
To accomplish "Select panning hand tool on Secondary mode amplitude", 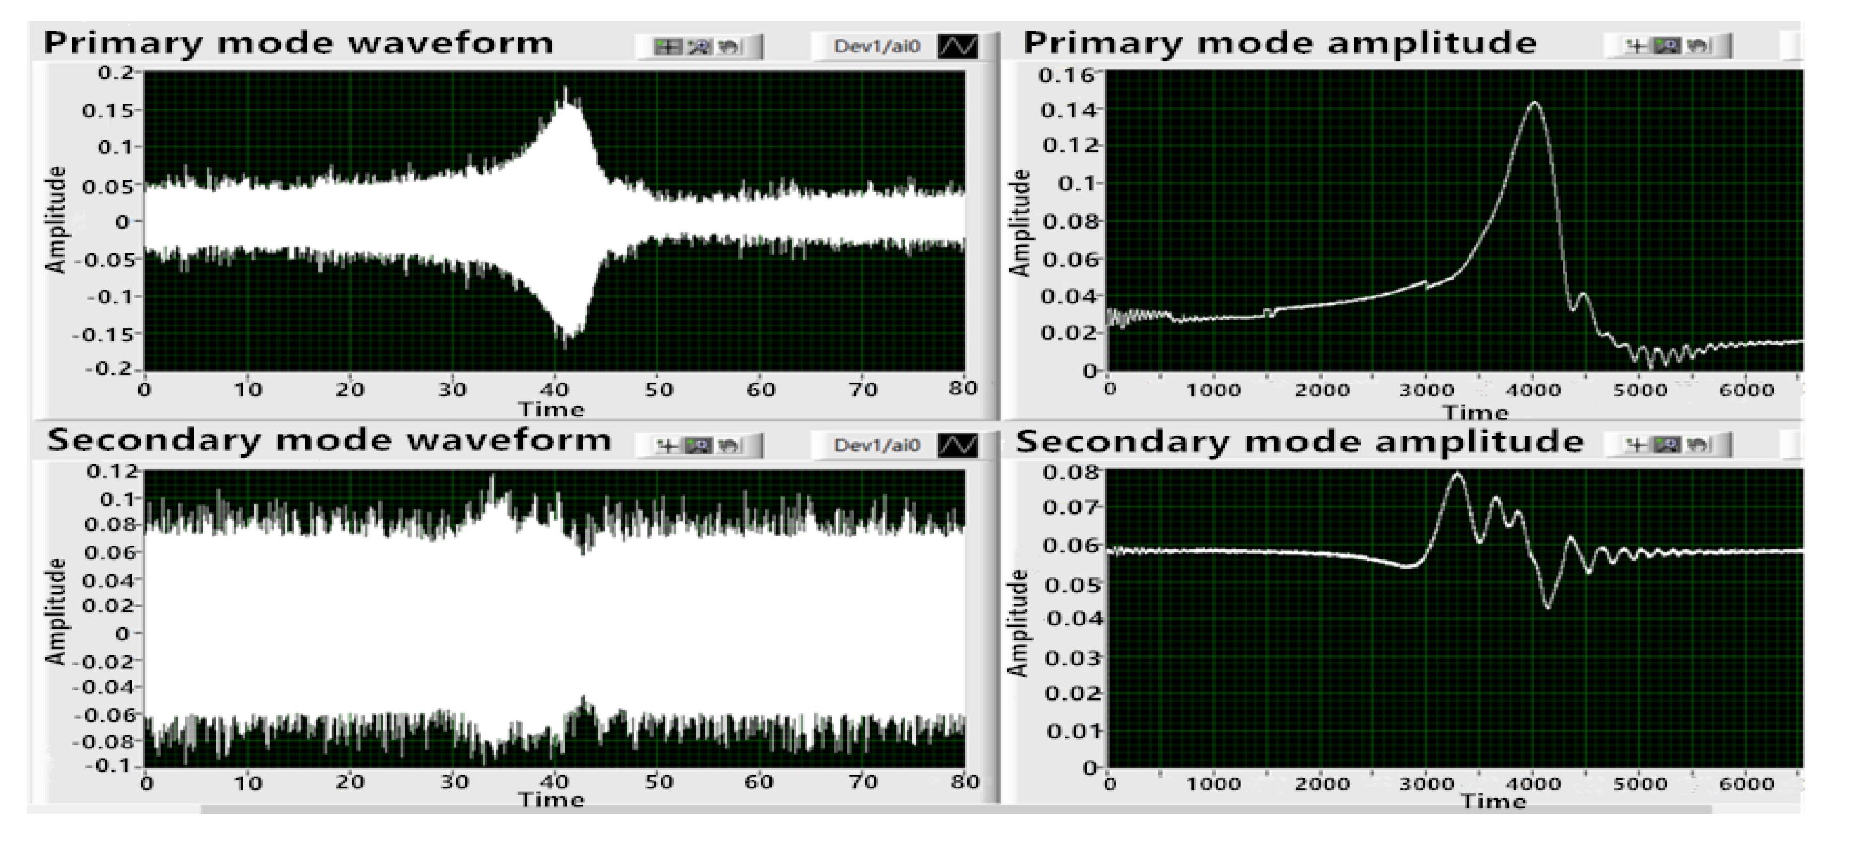I will pos(1699,446).
